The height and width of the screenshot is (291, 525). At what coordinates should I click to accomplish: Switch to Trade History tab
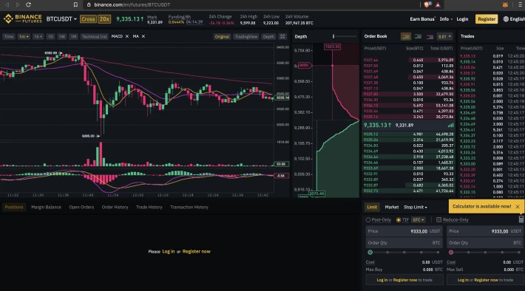(x=149, y=207)
